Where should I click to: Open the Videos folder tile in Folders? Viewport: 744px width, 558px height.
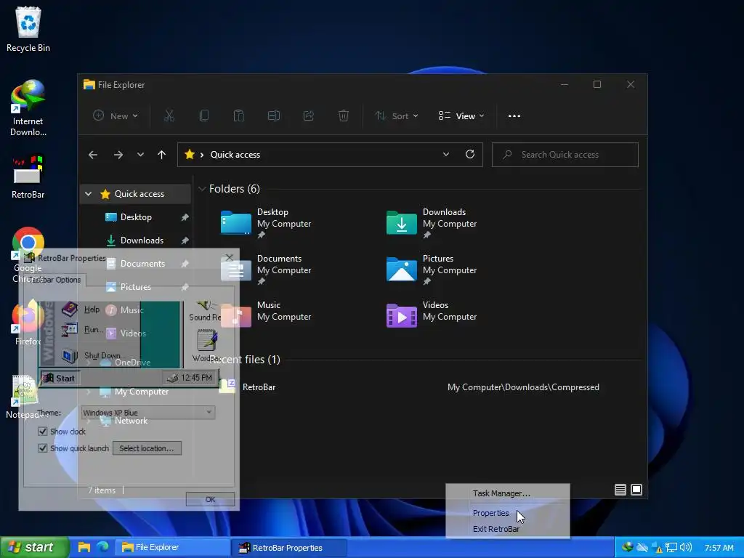(x=432, y=315)
